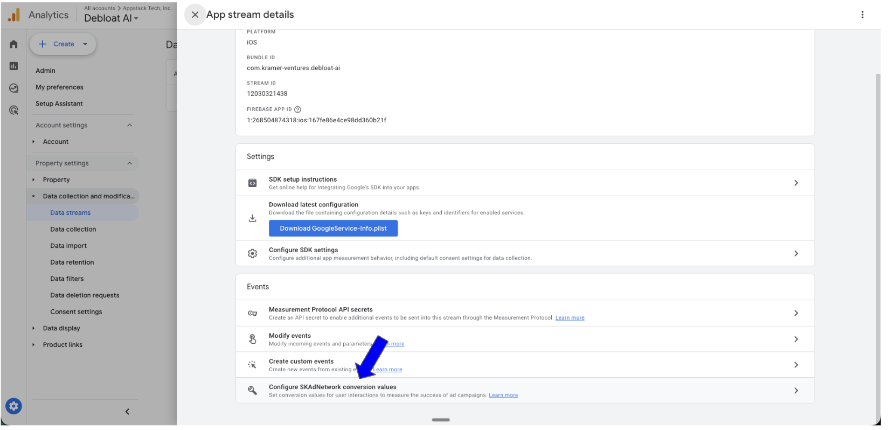The height and width of the screenshot is (430, 888).
Task: Select Setup Assistant in sidebar
Action: point(59,104)
